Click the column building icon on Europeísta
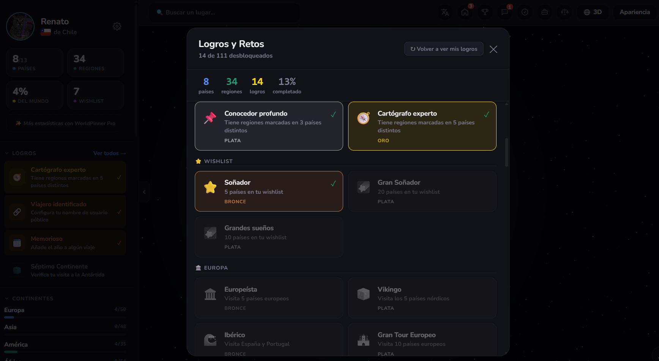The image size is (659, 361). (x=210, y=294)
